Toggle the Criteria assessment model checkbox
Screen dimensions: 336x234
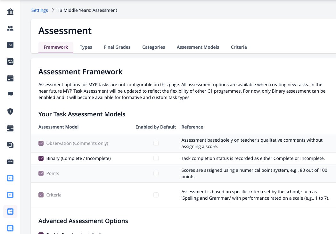pyautogui.click(x=41, y=195)
